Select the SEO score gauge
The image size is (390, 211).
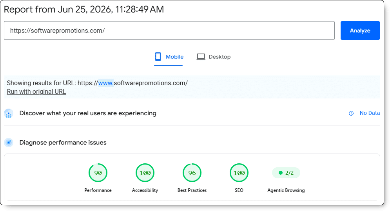(239, 173)
